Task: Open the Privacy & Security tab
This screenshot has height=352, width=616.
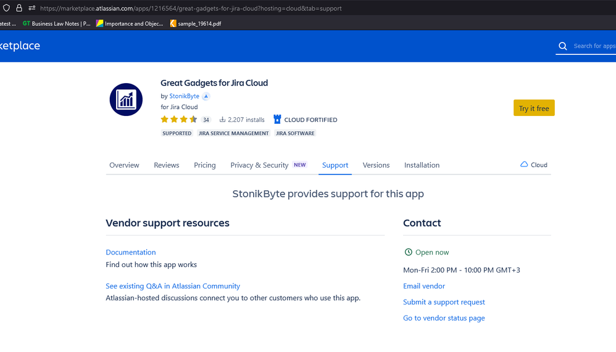Action: tap(259, 165)
